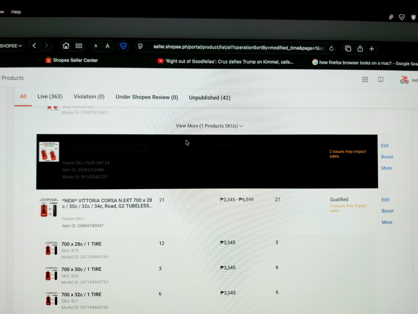Click the page settings icon in address bar
Image resolution: width=418 pixels, height=314 pixels.
[x=141, y=47]
